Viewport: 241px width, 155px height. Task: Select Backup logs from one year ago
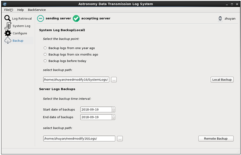pos(45,48)
